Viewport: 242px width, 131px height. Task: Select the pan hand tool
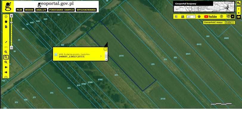pyautogui.click(x=6, y=22)
